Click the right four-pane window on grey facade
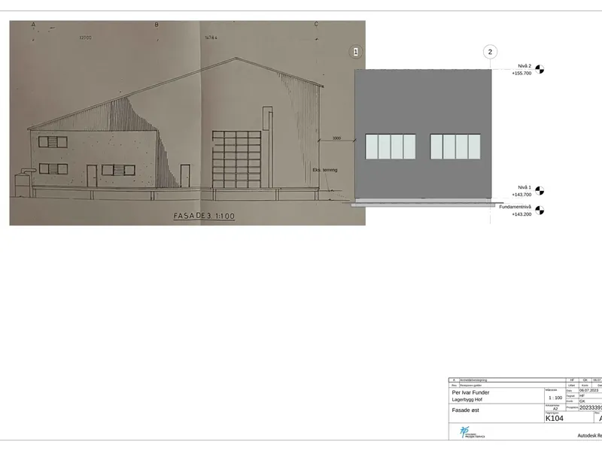The width and height of the screenshot is (602, 451). tap(455, 147)
